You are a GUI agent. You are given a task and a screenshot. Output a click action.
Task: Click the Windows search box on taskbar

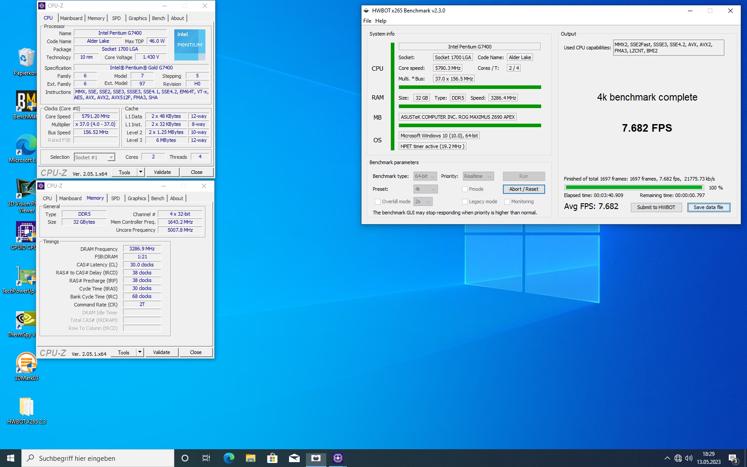coord(98,458)
